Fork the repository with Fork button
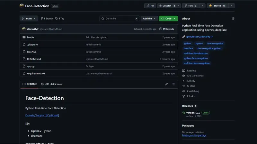Screen dimensions: 257x144 pos(191,6)
